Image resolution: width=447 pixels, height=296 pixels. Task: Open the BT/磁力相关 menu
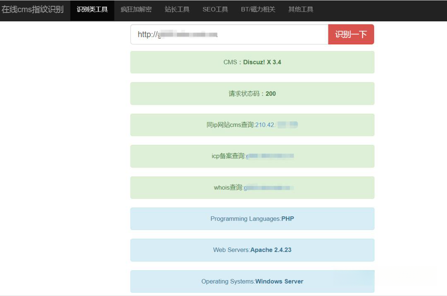[x=258, y=10]
